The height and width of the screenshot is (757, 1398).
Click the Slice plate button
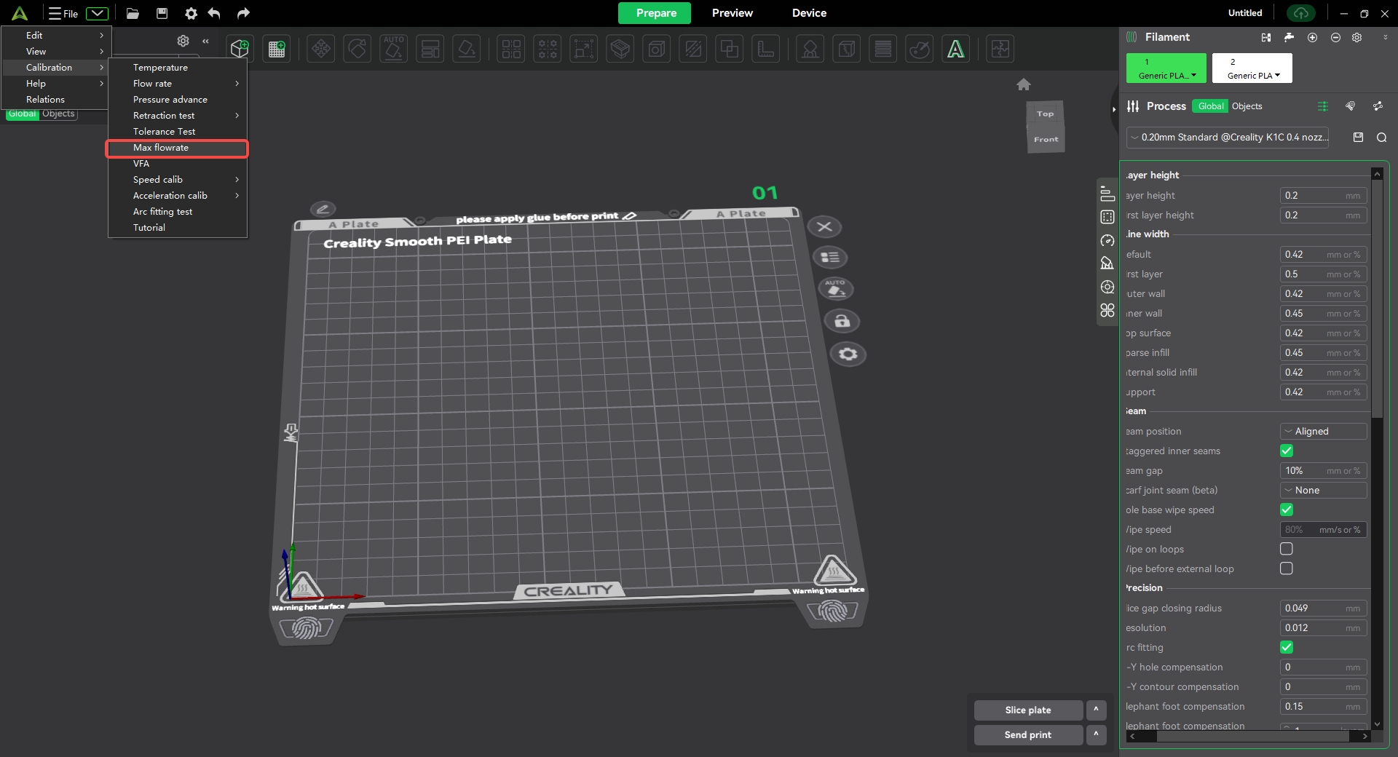[x=1027, y=710]
